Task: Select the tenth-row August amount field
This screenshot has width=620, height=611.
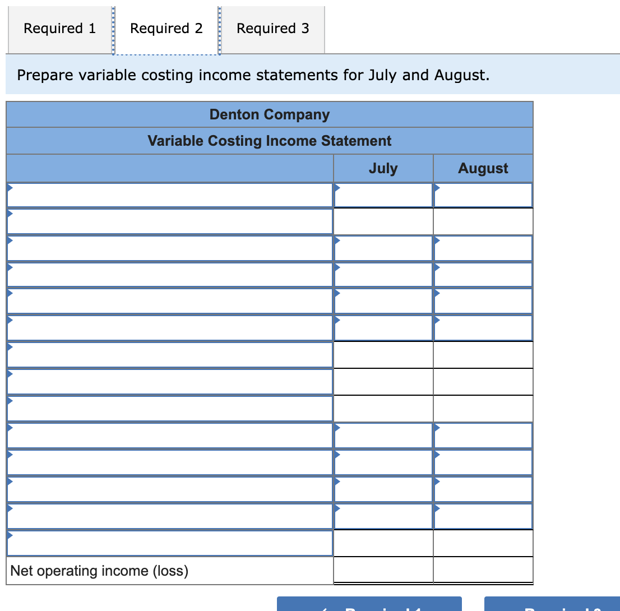Action: tap(483, 436)
